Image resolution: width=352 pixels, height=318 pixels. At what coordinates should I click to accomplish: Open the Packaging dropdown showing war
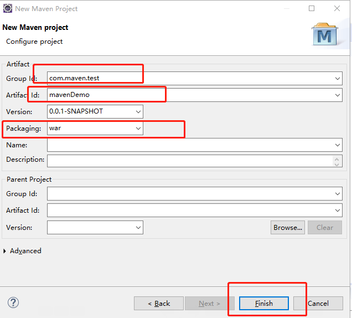pyautogui.click(x=138, y=129)
